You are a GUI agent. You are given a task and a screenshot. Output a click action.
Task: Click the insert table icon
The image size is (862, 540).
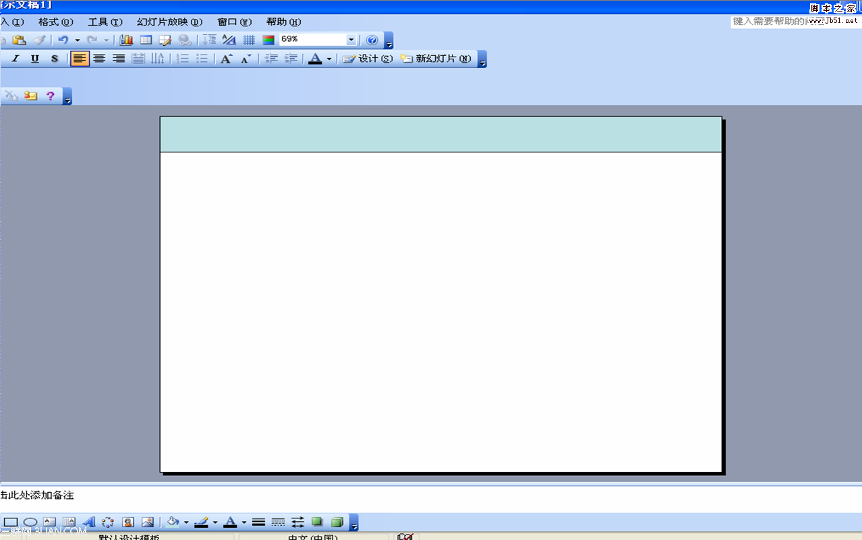tap(146, 40)
